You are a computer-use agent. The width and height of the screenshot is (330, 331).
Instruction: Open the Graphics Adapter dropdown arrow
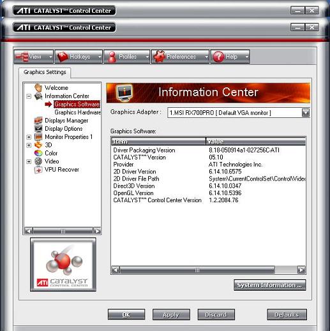click(306, 113)
